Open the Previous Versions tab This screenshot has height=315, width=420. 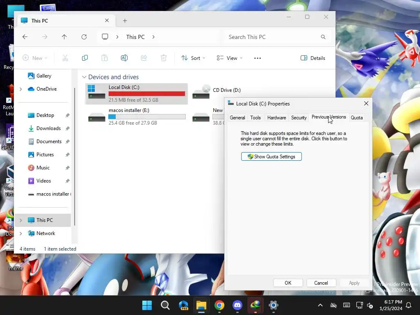click(329, 117)
